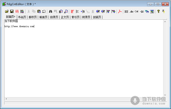Switch to the 索引页 tab
The image size is (171, 109).
click(76, 17)
